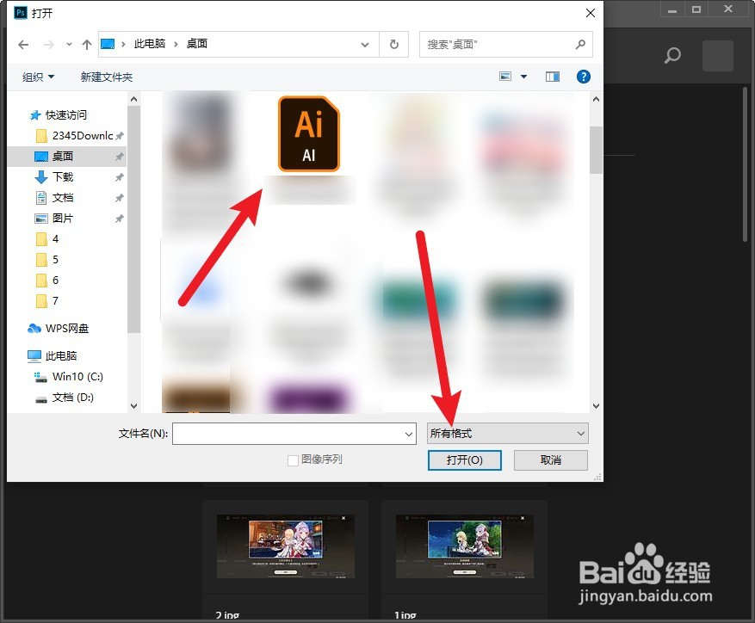Click 桌面 in the address breadcrumb
Screen dimensions: 755x623
197,44
